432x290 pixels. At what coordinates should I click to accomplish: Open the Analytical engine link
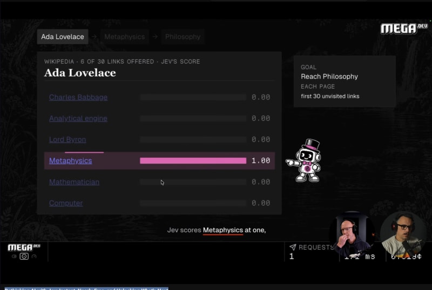coord(78,118)
